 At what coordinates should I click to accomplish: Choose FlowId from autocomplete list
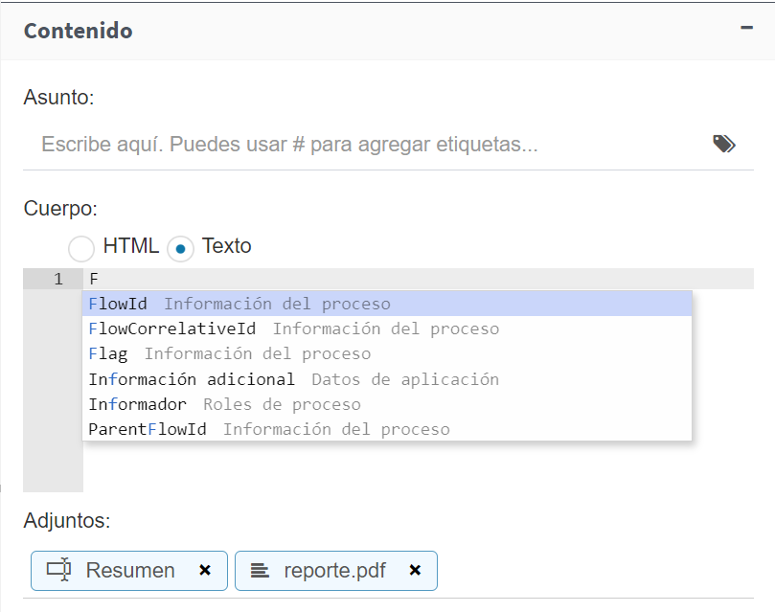[x=387, y=304]
